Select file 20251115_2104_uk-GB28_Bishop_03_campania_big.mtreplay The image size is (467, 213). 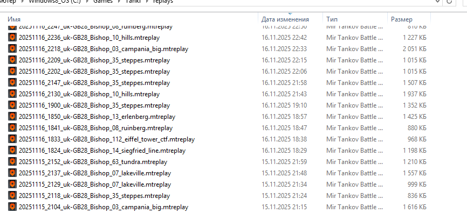point(104,207)
